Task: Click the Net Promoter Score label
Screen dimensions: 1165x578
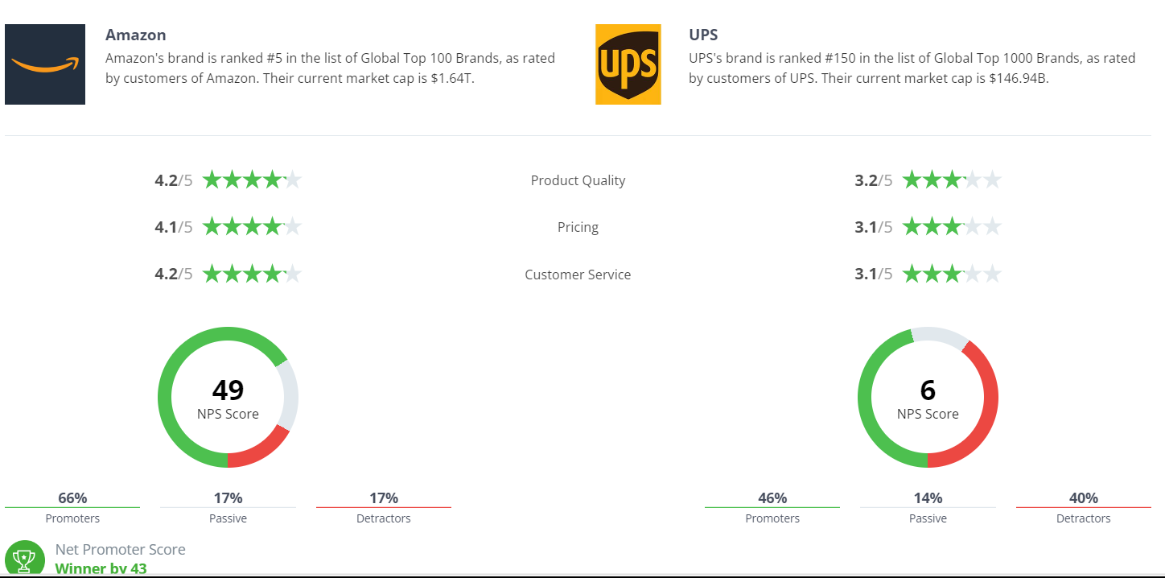Action: 120,550
